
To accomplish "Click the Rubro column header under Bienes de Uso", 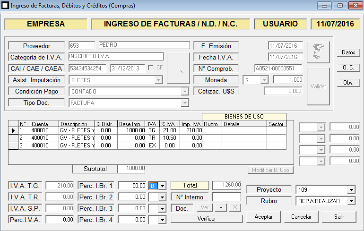I will 212,124.
